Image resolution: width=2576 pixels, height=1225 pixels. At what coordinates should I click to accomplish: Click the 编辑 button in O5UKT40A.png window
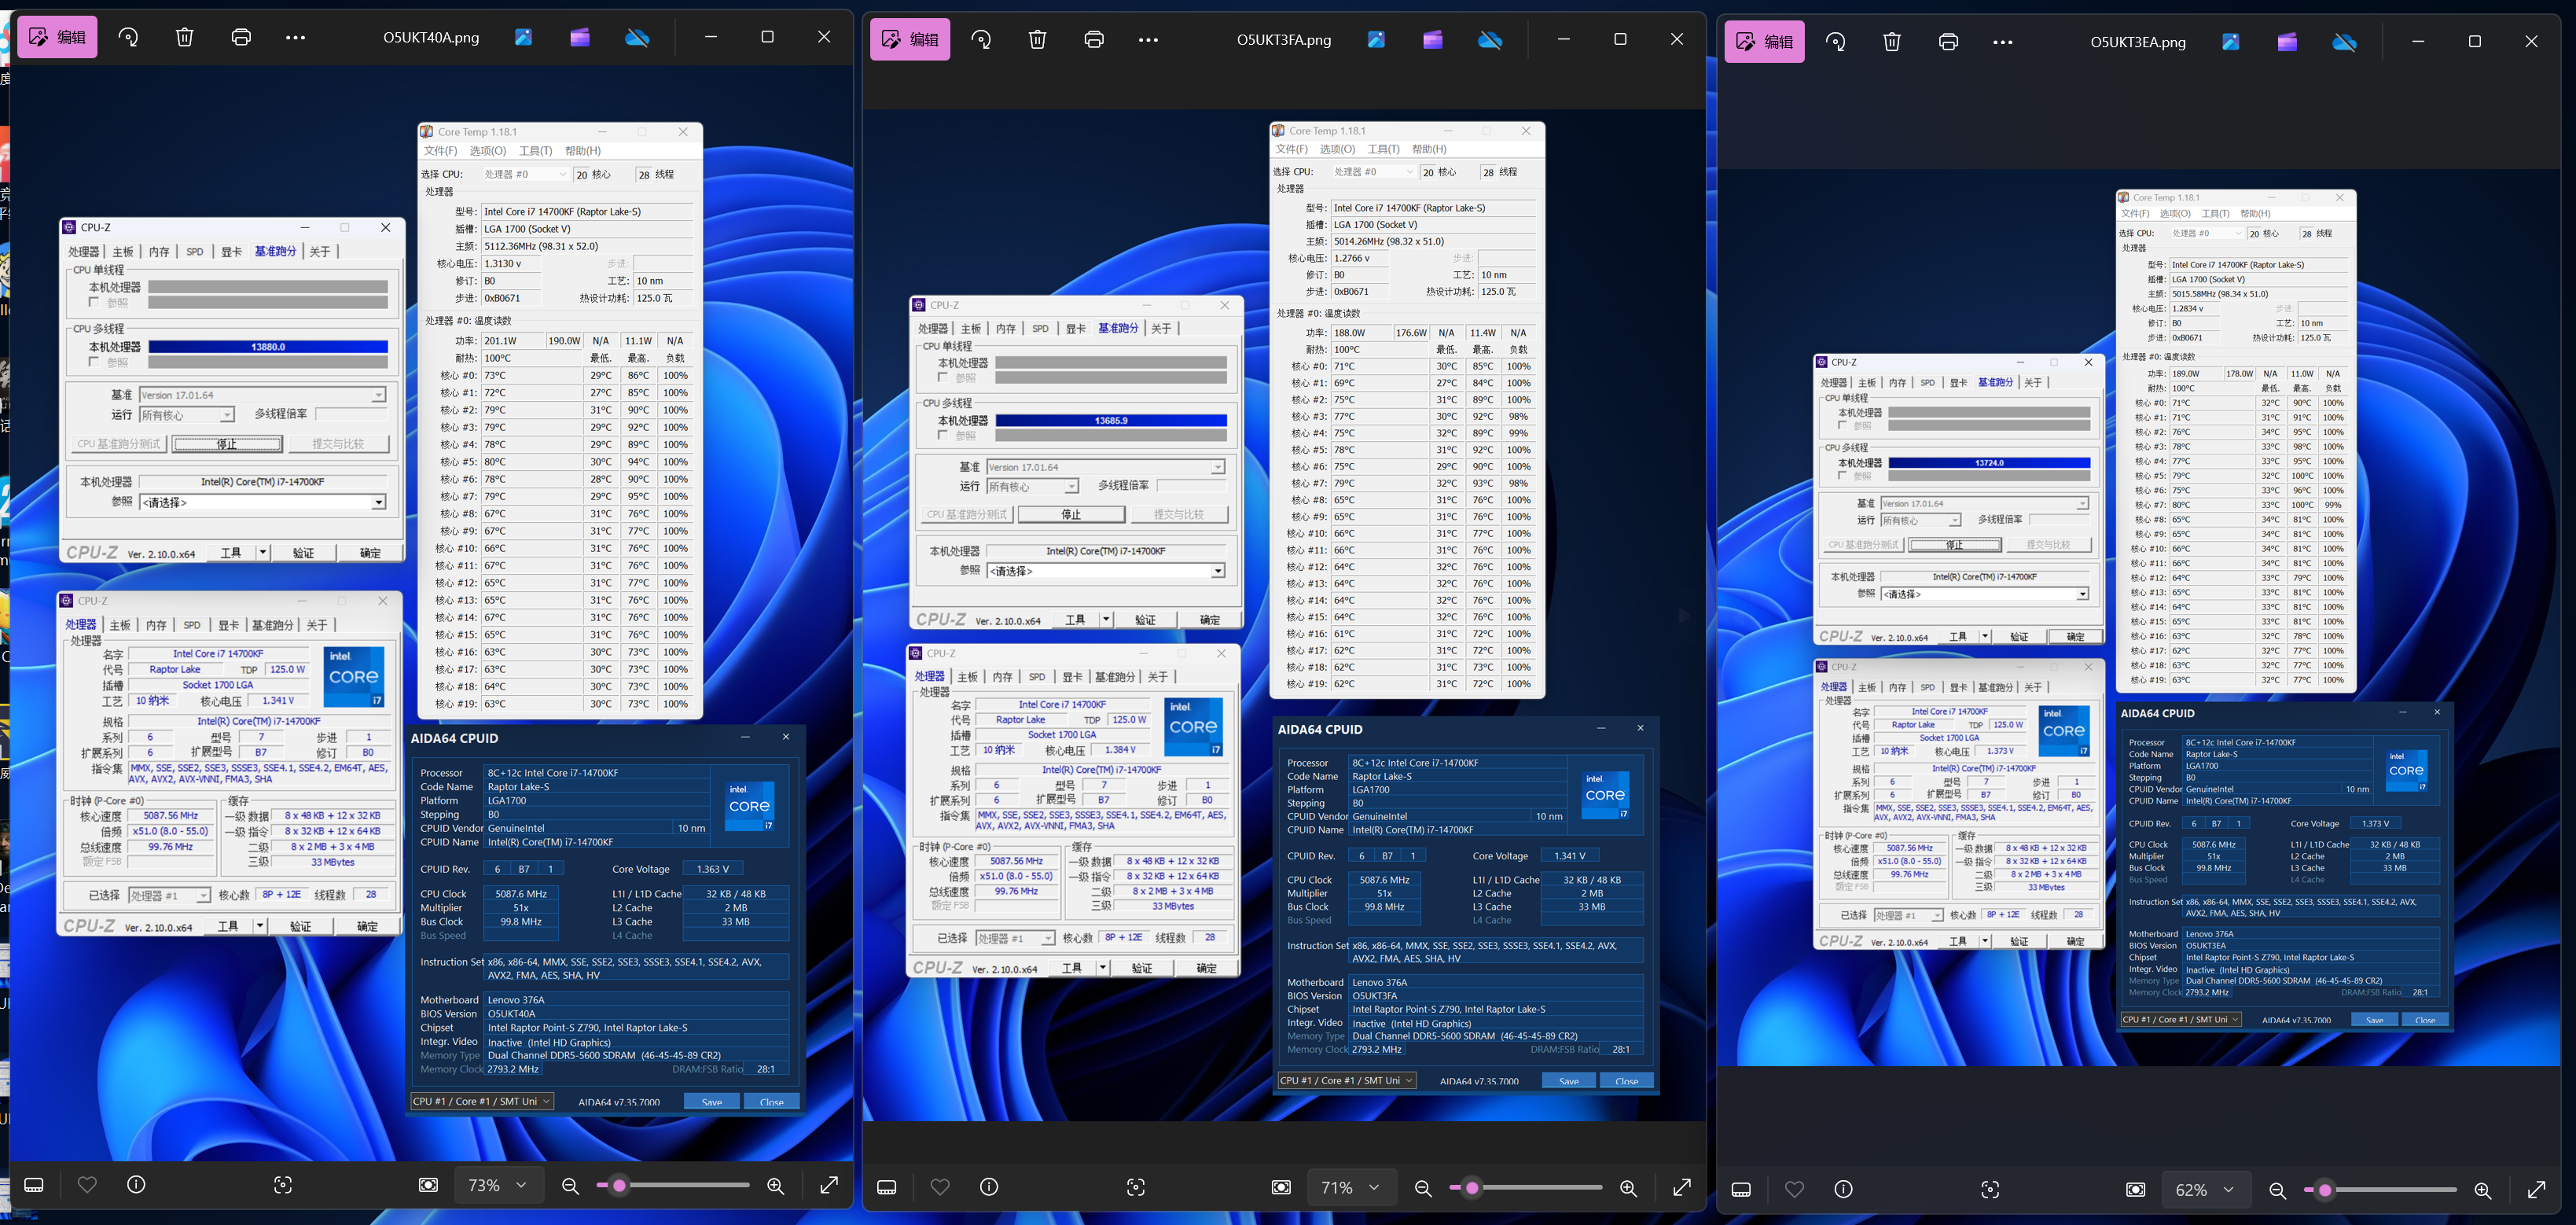[57, 38]
